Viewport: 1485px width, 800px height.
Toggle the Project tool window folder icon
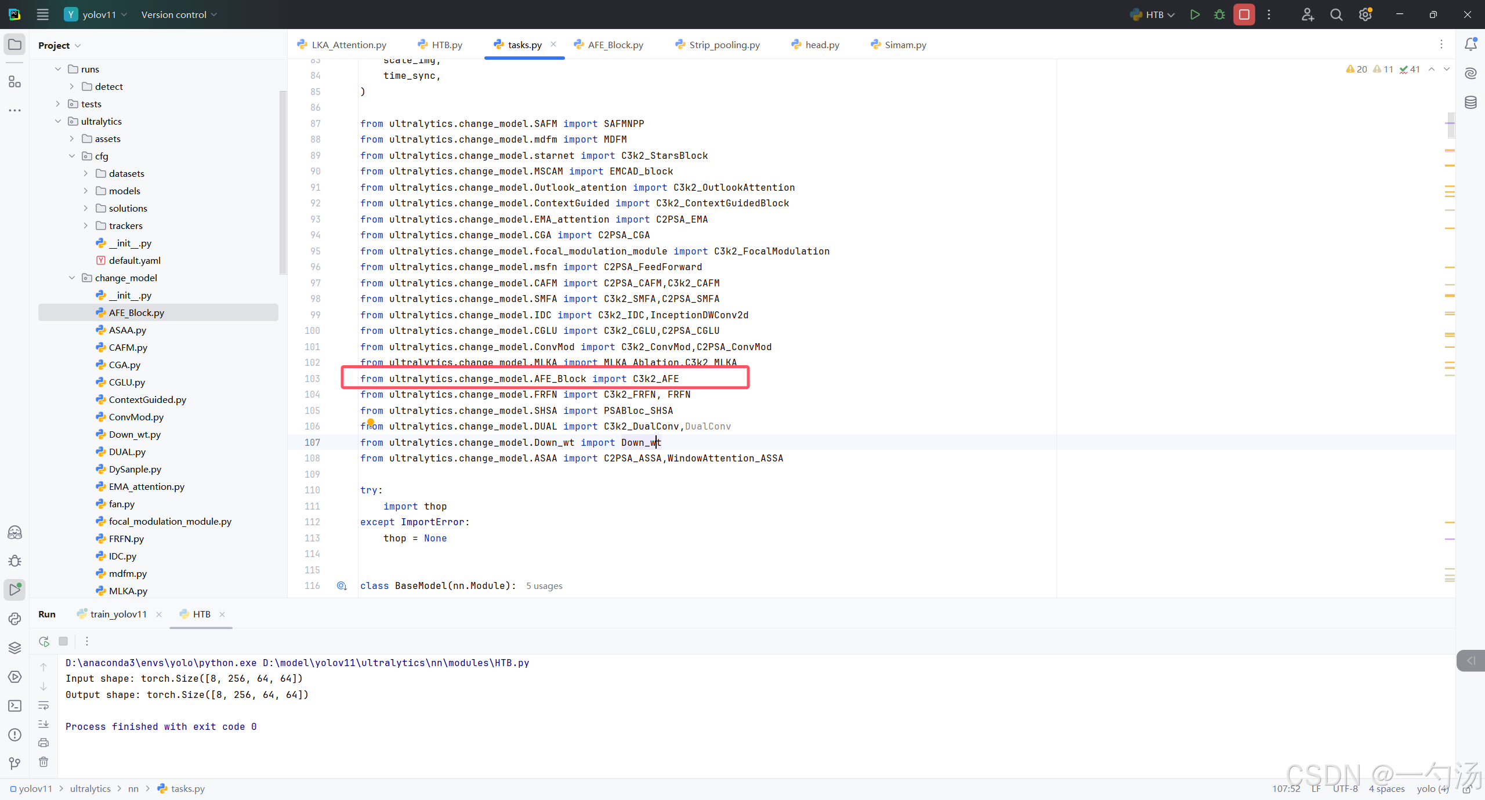15,45
